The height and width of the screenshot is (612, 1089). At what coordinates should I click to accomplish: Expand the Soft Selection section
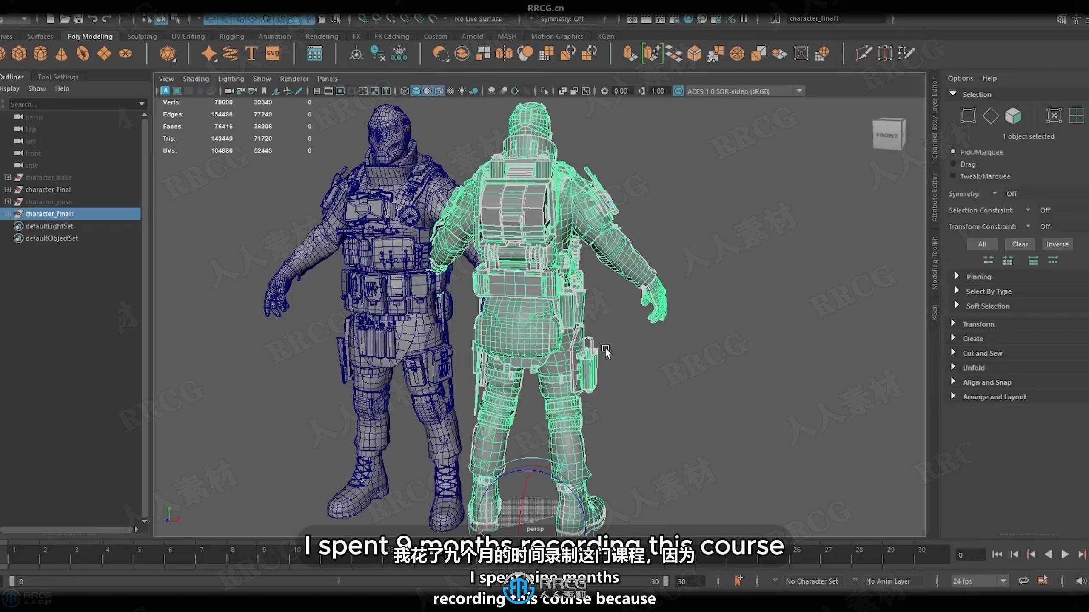(957, 305)
